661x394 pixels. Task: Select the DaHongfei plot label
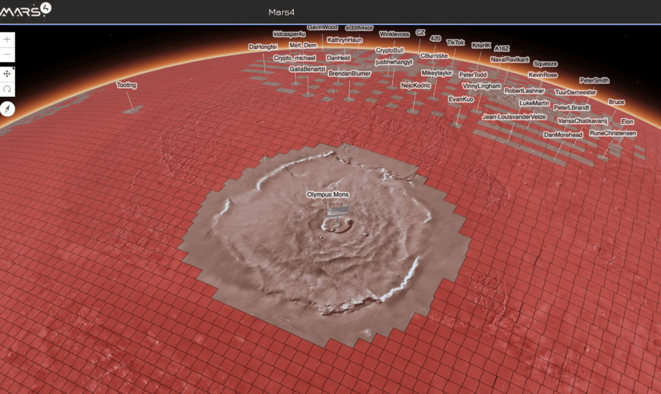point(263,46)
